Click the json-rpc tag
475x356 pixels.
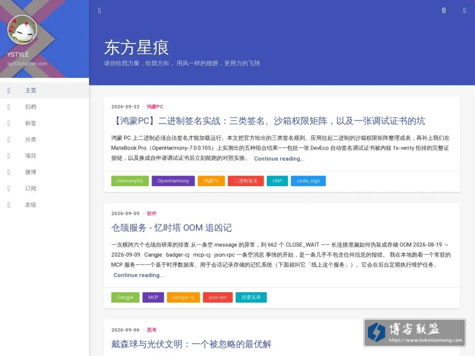[218, 297]
